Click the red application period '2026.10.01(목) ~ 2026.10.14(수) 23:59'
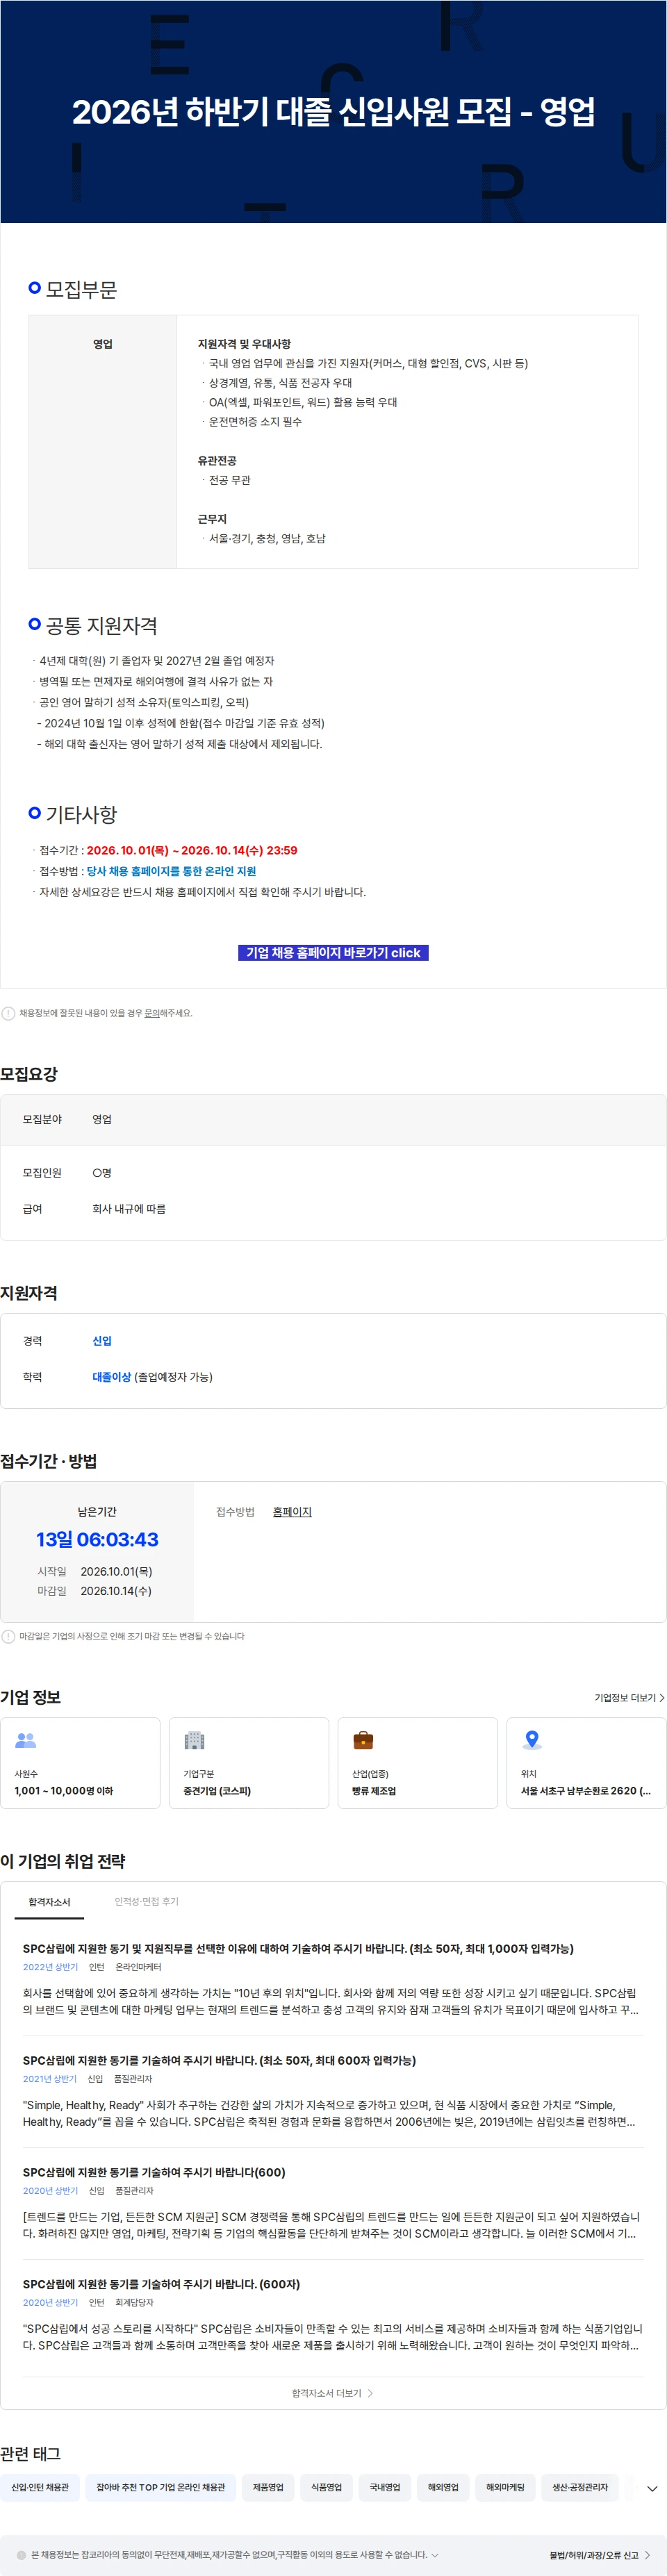667x2576 pixels. click(x=192, y=851)
